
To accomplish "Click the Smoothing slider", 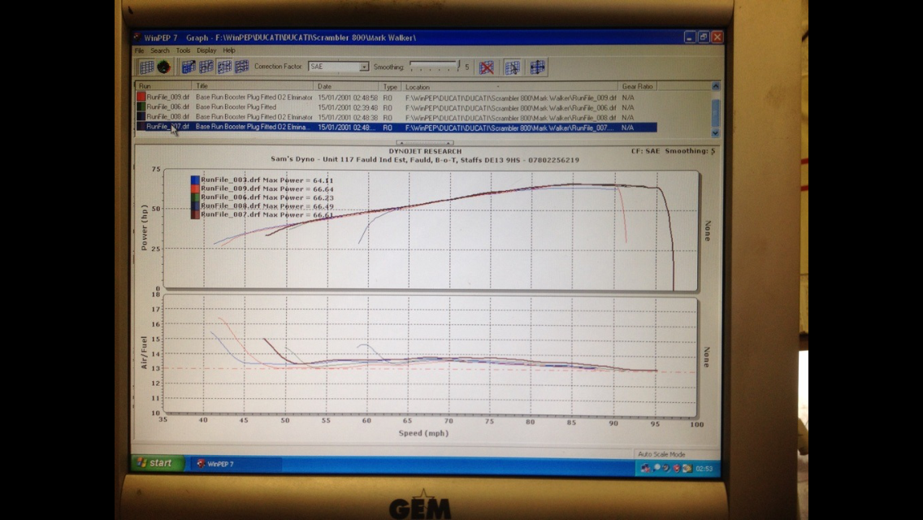I will pos(435,67).
